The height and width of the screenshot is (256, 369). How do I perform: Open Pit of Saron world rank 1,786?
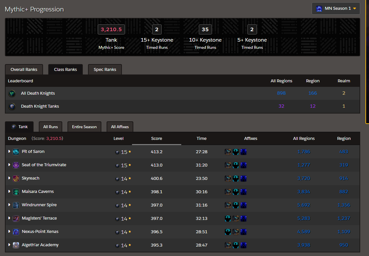[x=303, y=152]
